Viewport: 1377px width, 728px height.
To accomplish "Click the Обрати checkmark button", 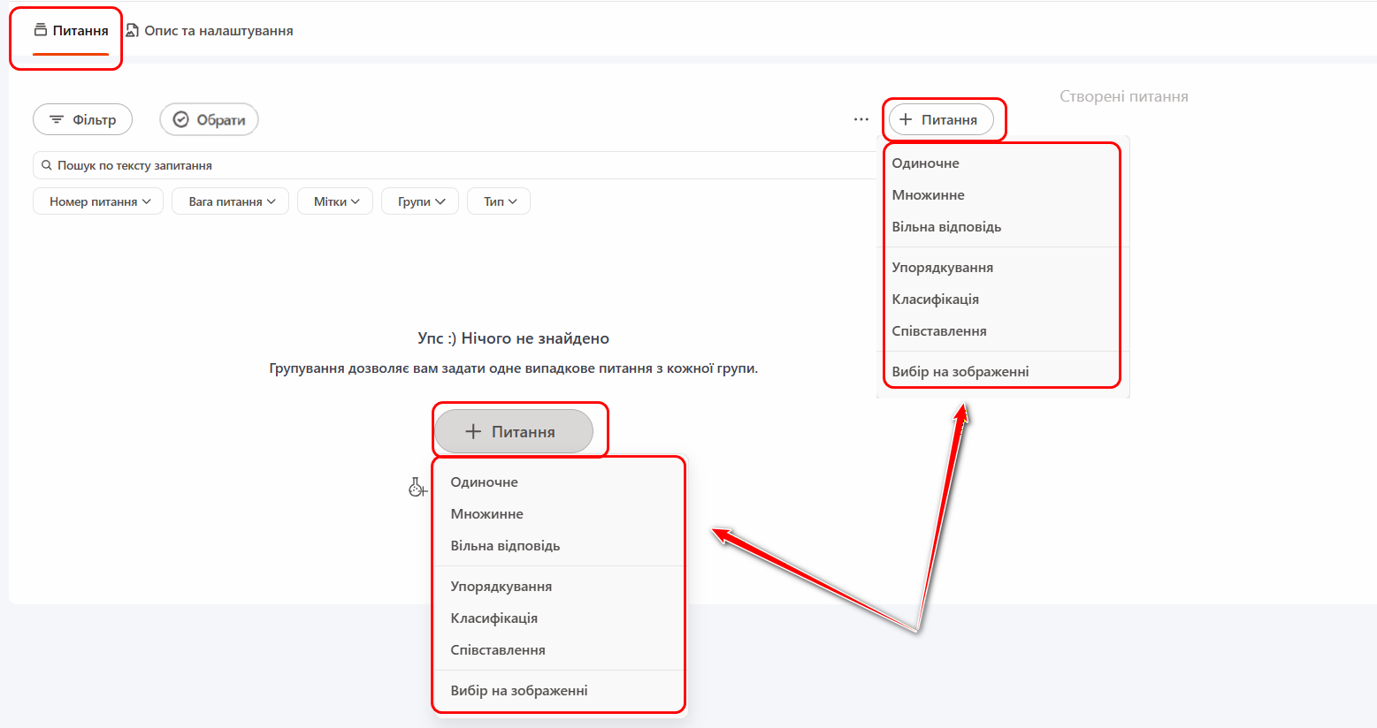I will [x=209, y=119].
